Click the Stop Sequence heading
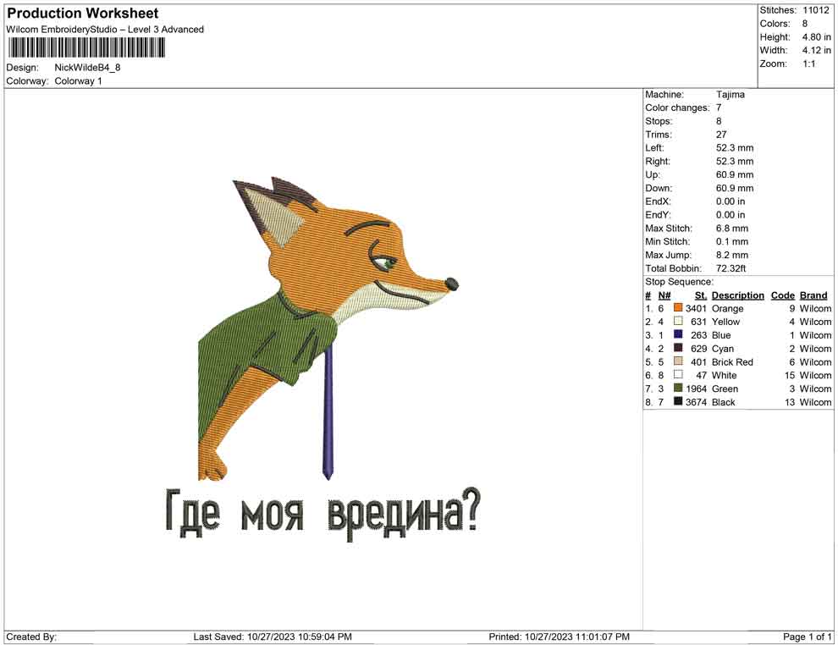 coord(679,282)
